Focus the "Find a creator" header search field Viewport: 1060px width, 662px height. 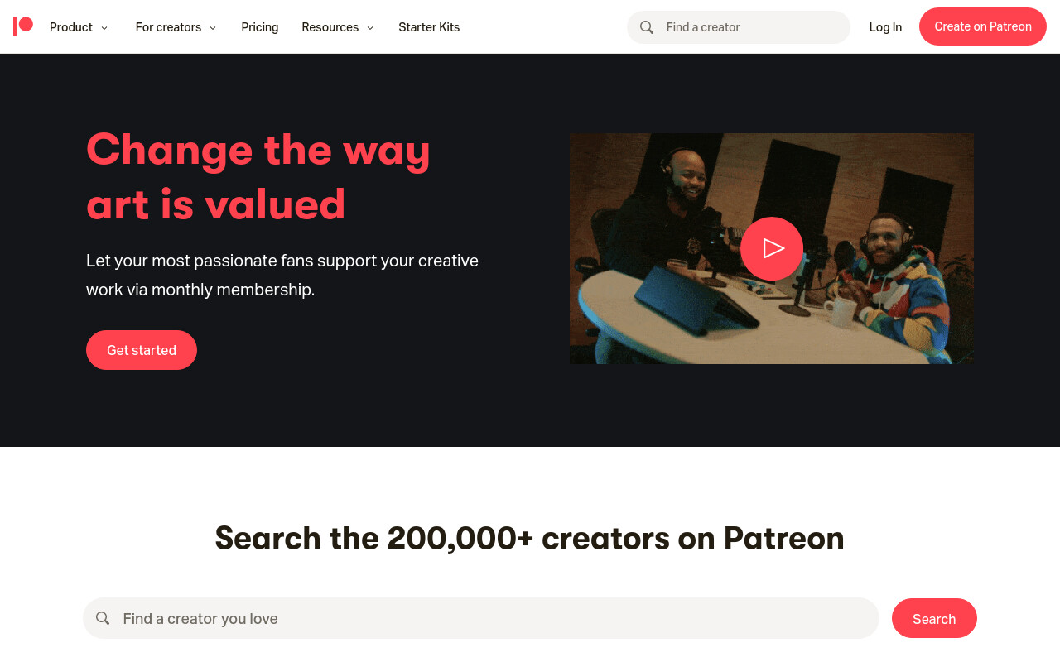pyautogui.click(x=739, y=27)
